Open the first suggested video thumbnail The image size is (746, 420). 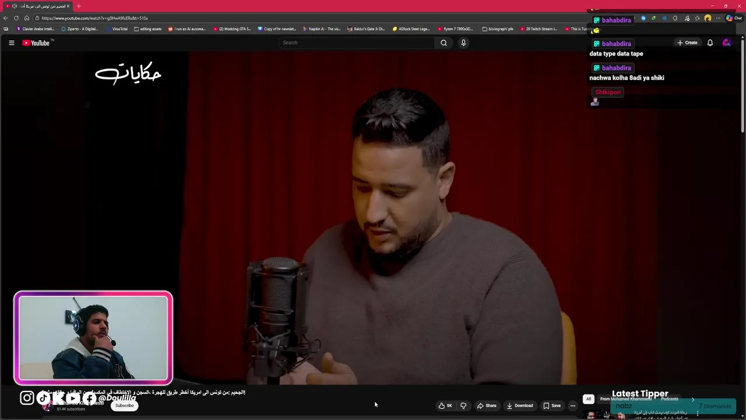[x=606, y=415]
